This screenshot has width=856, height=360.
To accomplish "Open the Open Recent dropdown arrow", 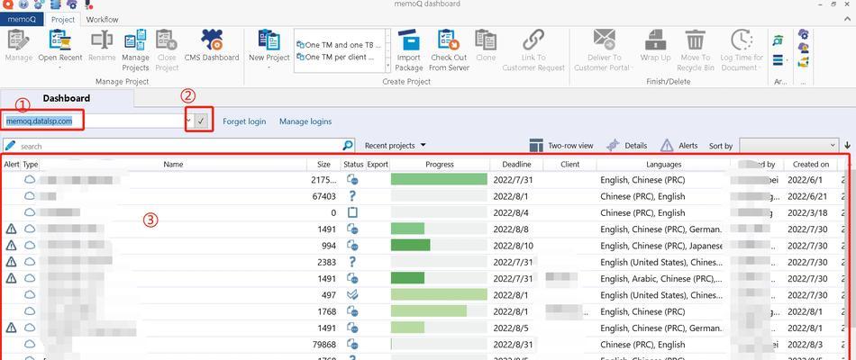I will [x=59, y=67].
